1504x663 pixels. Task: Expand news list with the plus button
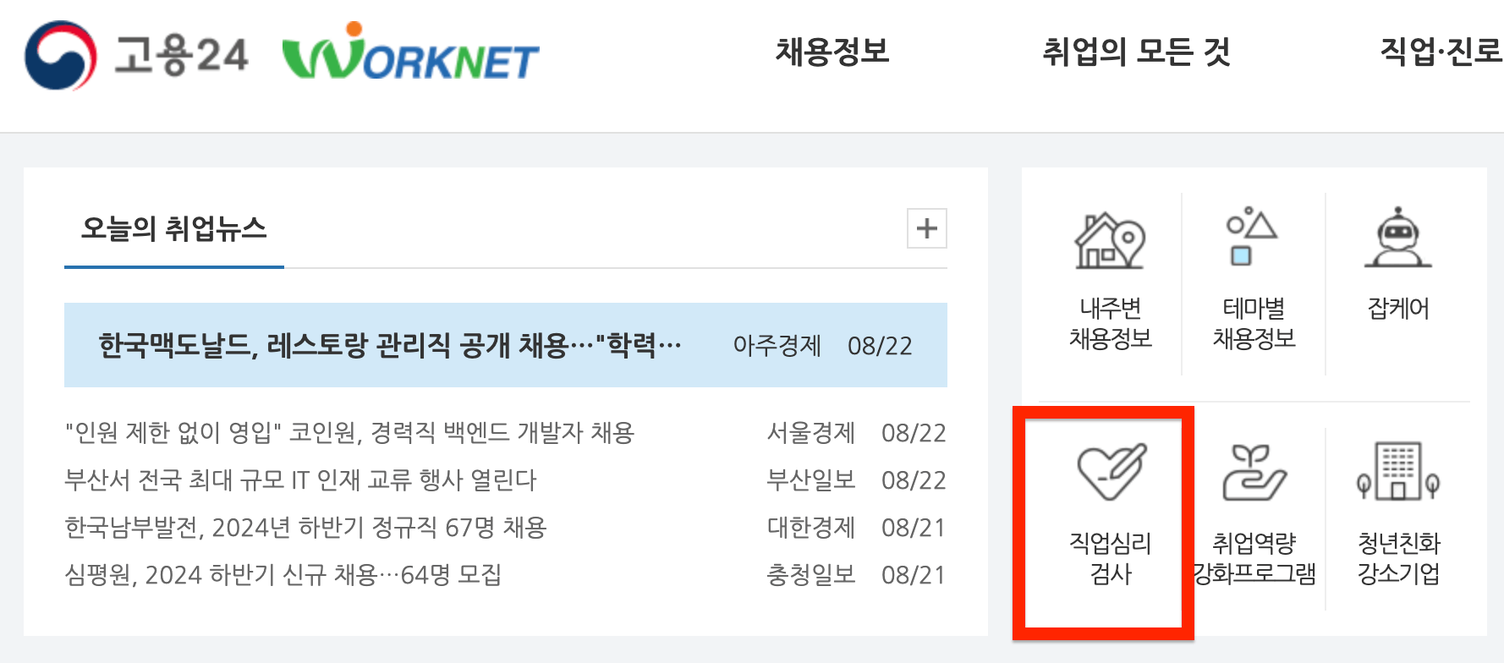(x=926, y=228)
